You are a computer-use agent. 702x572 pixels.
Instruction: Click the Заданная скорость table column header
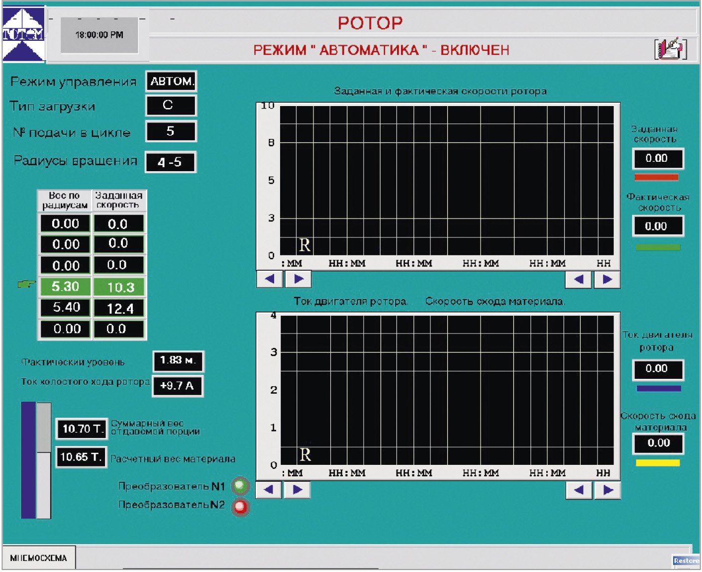coord(119,200)
